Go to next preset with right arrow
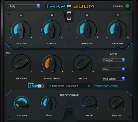The width and height of the screenshot is (138, 122). click(89, 86)
